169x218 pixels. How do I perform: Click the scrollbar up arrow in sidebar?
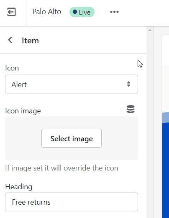tap(150, 30)
